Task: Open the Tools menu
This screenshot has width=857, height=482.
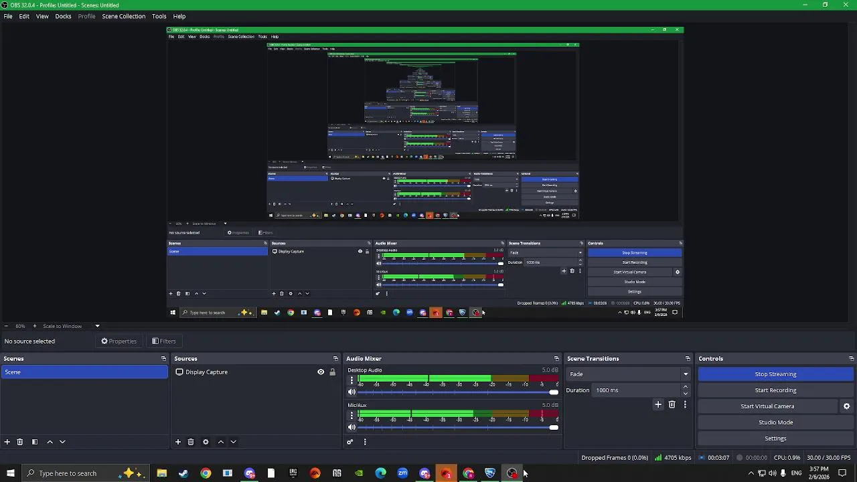Action: tap(159, 16)
